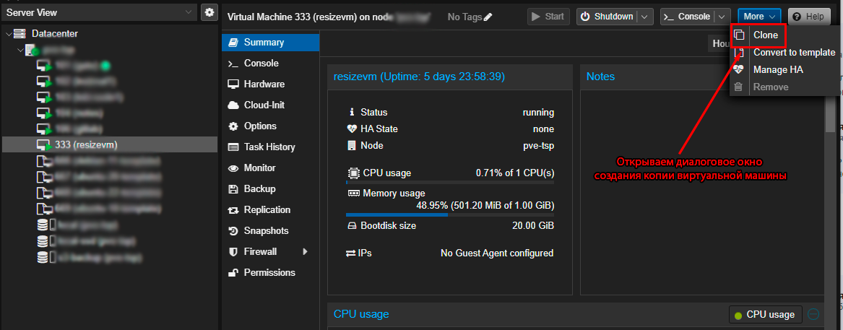Screen dimensions: 843x330
Task: Open the Server View gear settings
Action: point(209,12)
